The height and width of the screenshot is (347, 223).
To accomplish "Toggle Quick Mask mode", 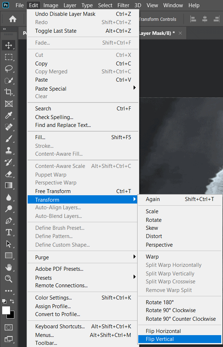I will tap(9, 327).
